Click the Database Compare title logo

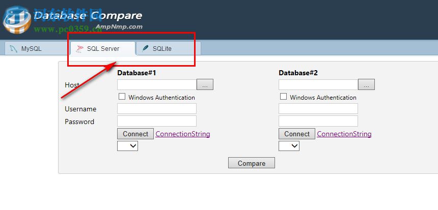88,16
